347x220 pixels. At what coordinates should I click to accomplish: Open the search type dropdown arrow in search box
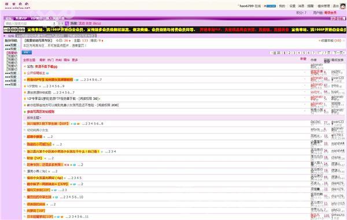point(54,24)
